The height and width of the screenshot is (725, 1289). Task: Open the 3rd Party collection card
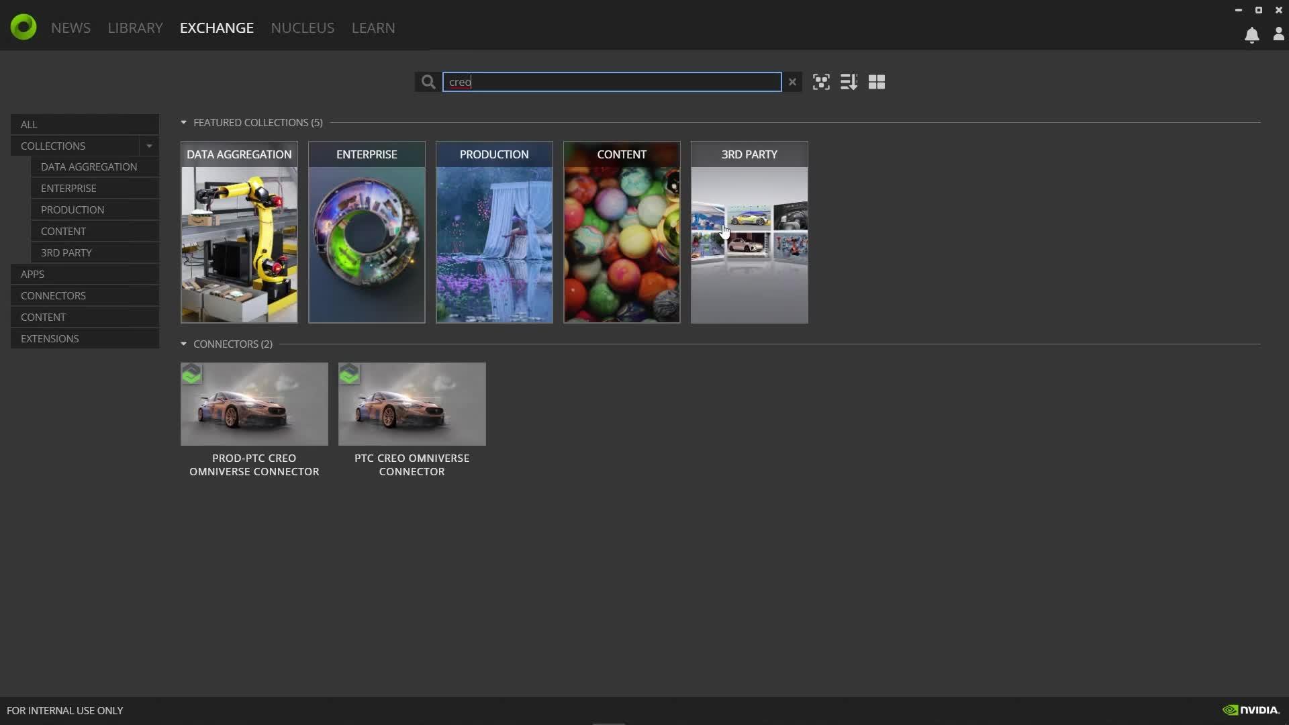pyautogui.click(x=749, y=232)
